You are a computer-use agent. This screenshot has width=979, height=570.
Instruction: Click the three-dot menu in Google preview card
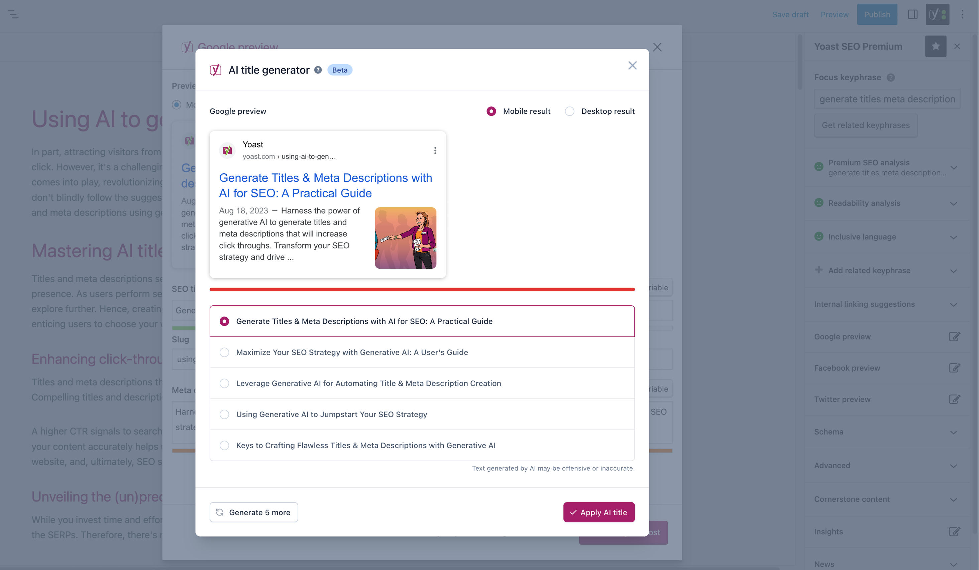434,151
